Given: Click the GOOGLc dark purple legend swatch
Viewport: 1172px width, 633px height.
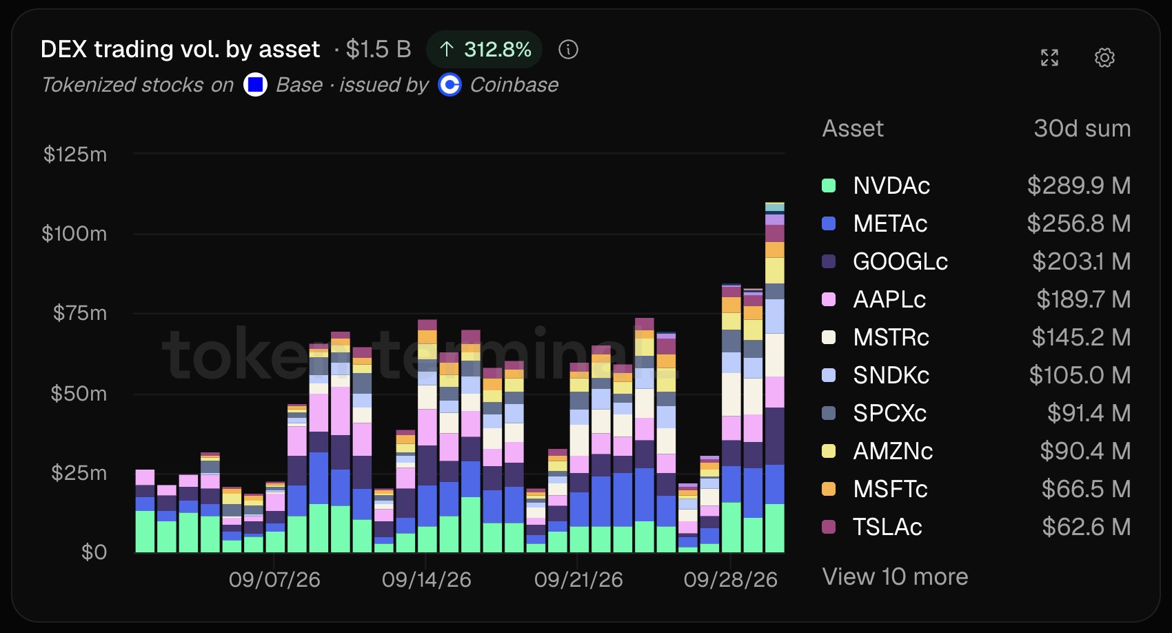Looking at the screenshot, I should tap(829, 261).
